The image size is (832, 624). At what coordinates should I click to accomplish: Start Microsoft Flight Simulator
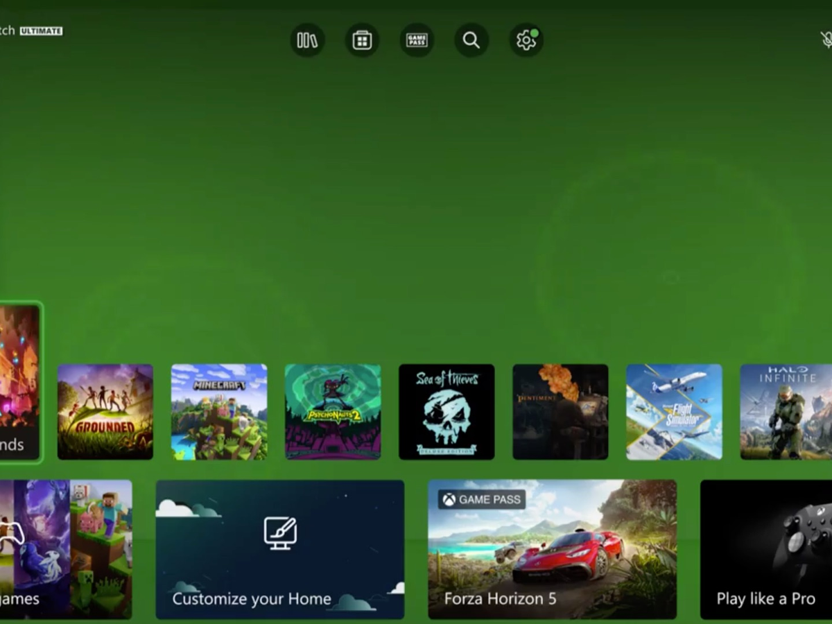point(674,412)
